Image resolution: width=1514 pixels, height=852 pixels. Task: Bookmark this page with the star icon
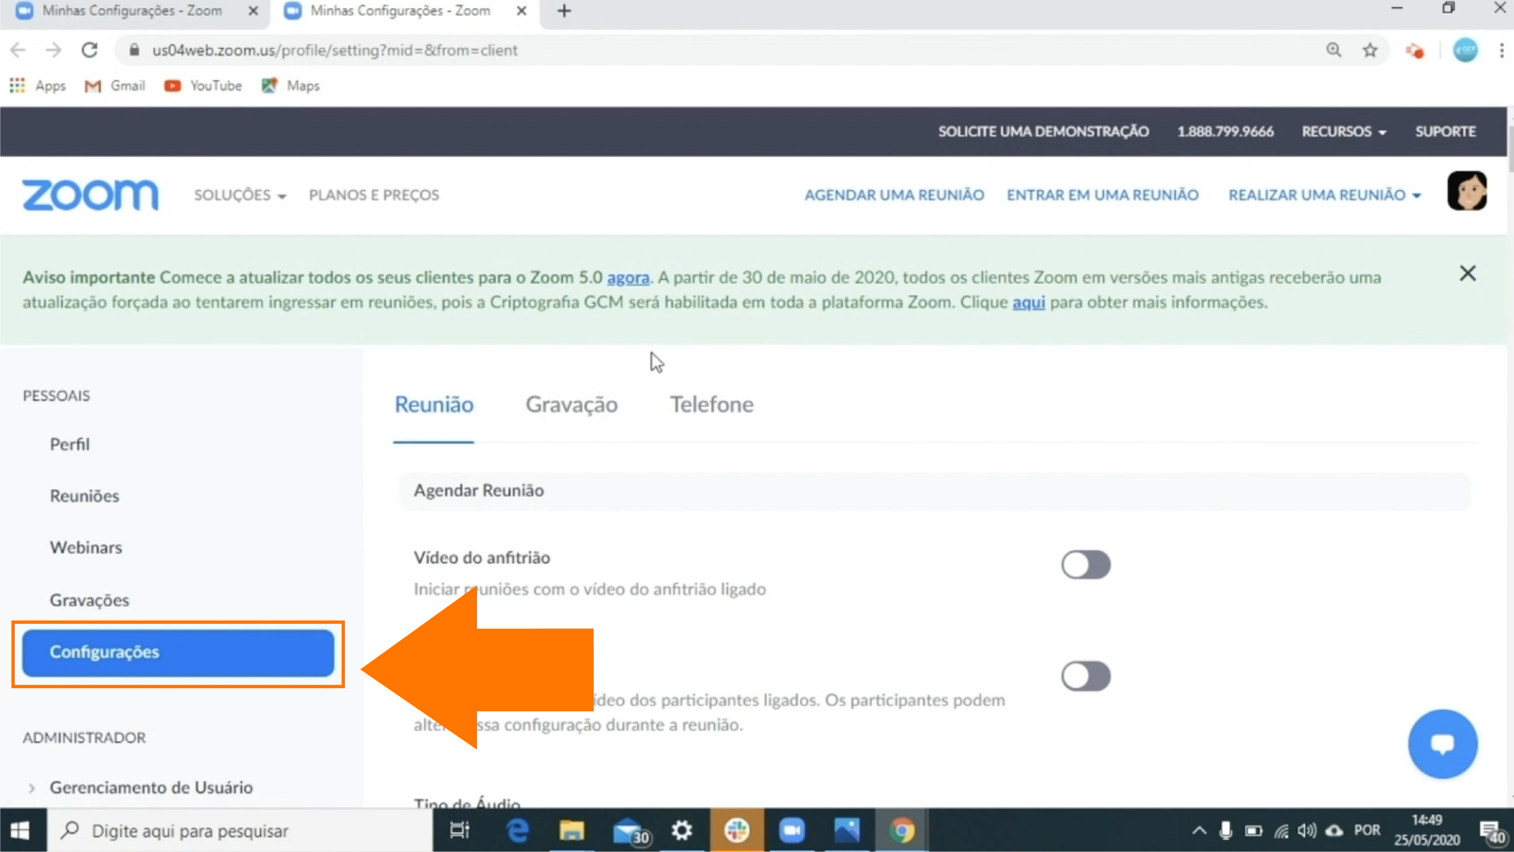click(1369, 50)
